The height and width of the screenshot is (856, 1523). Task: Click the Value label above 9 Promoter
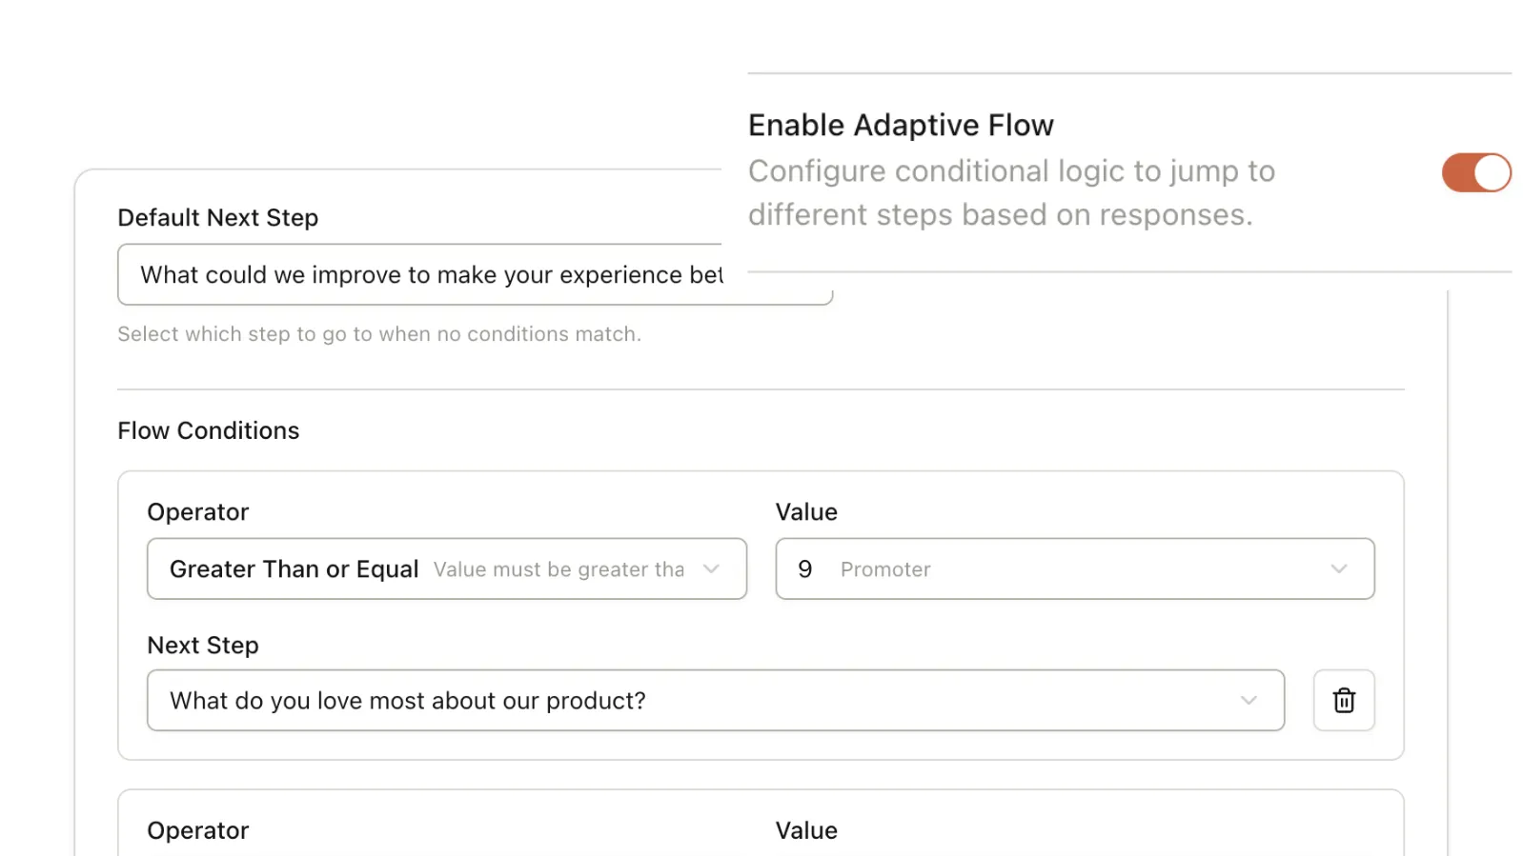pyautogui.click(x=806, y=511)
